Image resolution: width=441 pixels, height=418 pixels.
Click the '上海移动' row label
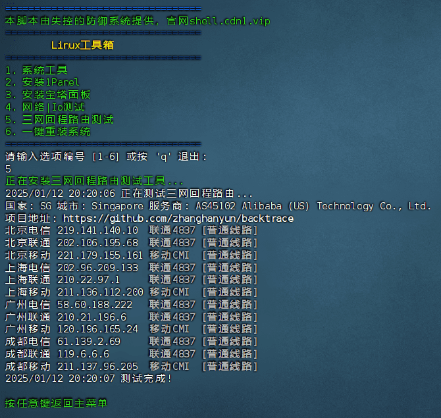[28, 292]
